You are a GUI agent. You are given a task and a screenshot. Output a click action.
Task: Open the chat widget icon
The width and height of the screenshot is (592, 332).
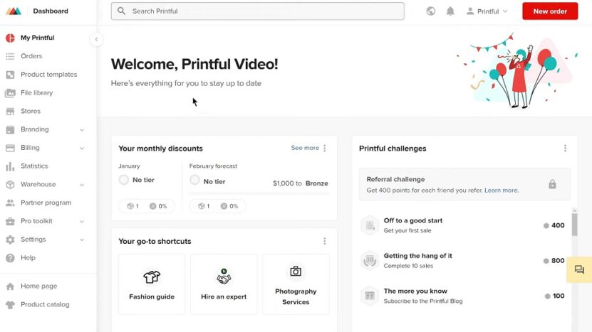(x=579, y=269)
